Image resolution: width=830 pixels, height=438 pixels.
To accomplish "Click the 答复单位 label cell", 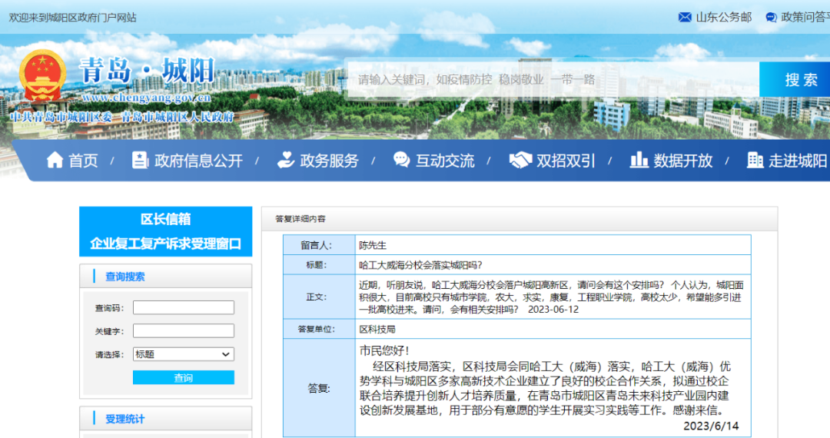I will [x=319, y=329].
